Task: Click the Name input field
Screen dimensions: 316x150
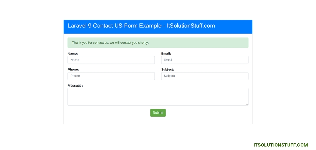Action: [x=111, y=60]
